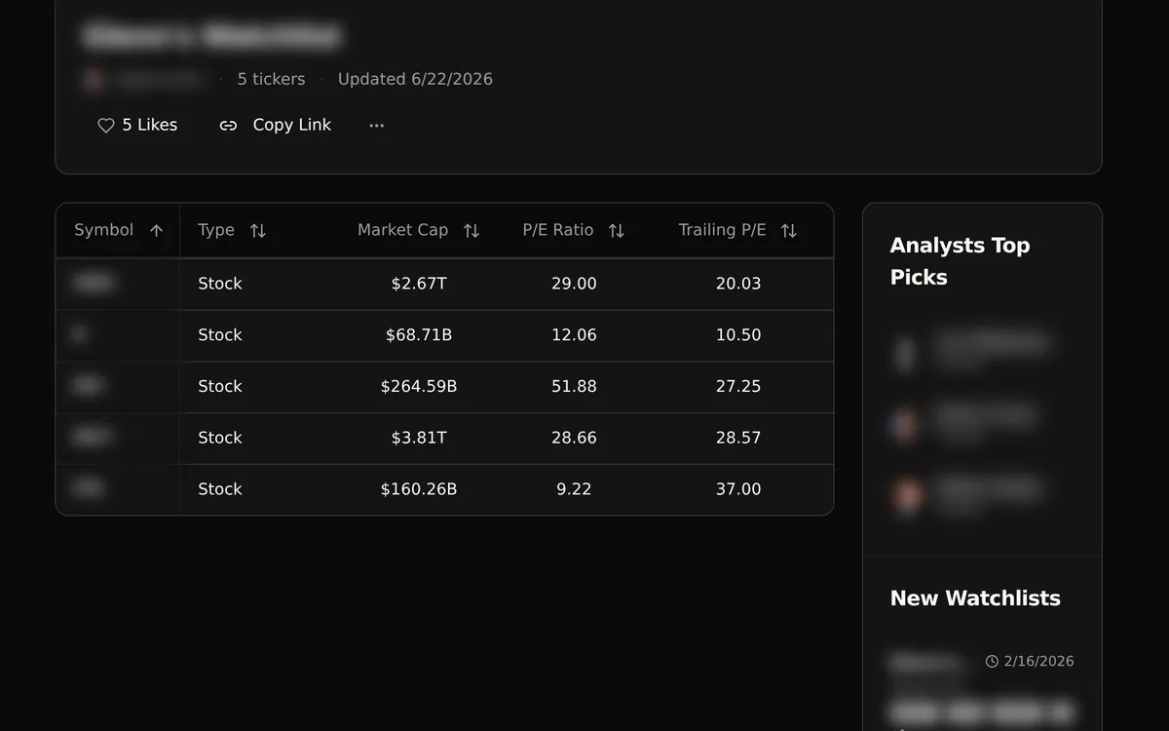Click Stock type in the $3.81T row
Viewport: 1169px width, 731px height.
coord(220,439)
